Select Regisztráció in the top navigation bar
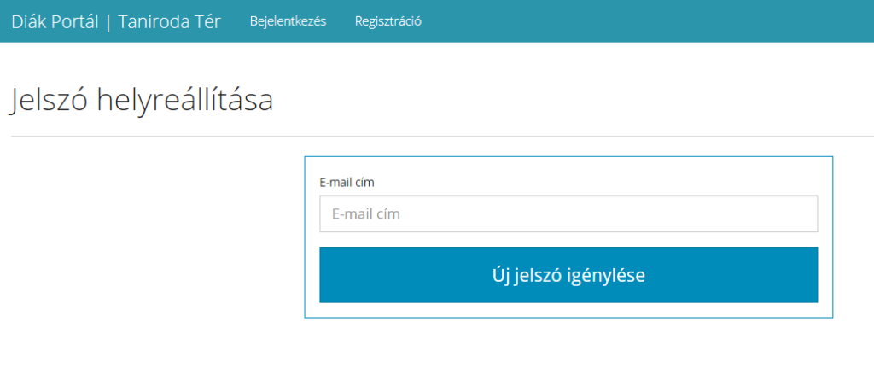 tap(387, 21)
